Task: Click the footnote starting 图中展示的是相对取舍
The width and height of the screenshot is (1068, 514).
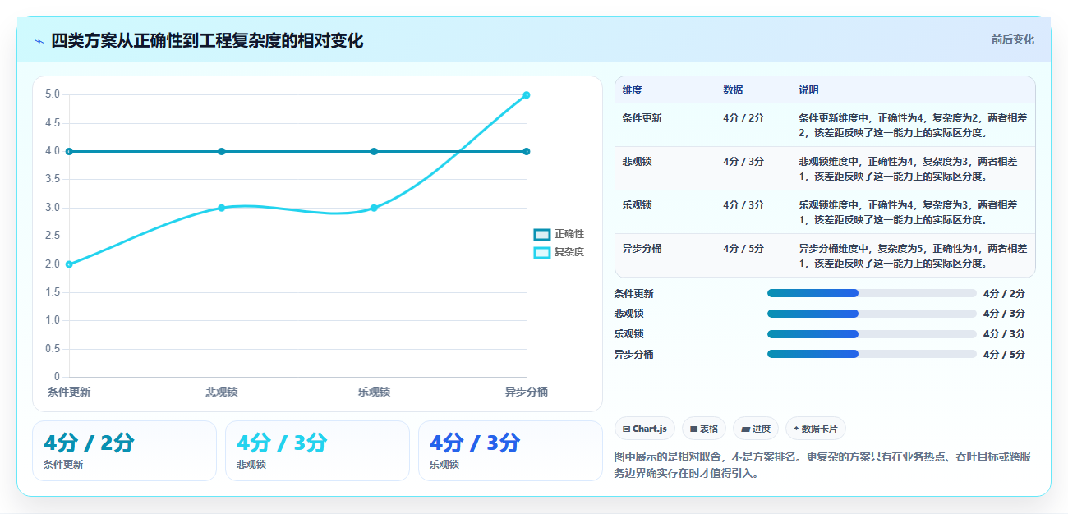Action: [822, 465]
